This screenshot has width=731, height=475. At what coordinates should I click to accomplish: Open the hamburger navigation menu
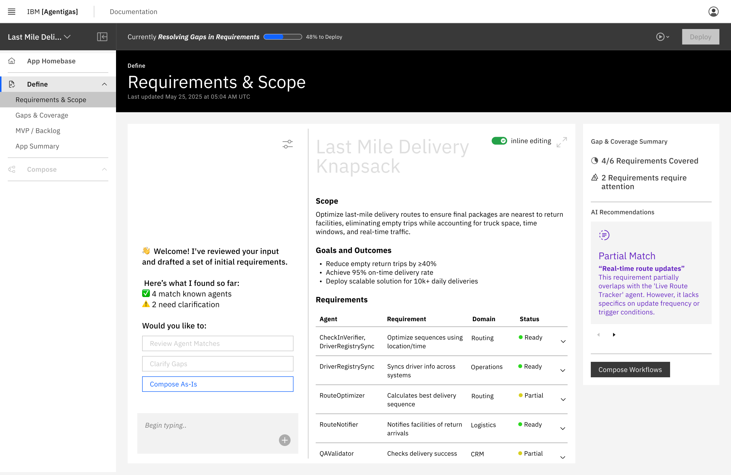[12, 12]
